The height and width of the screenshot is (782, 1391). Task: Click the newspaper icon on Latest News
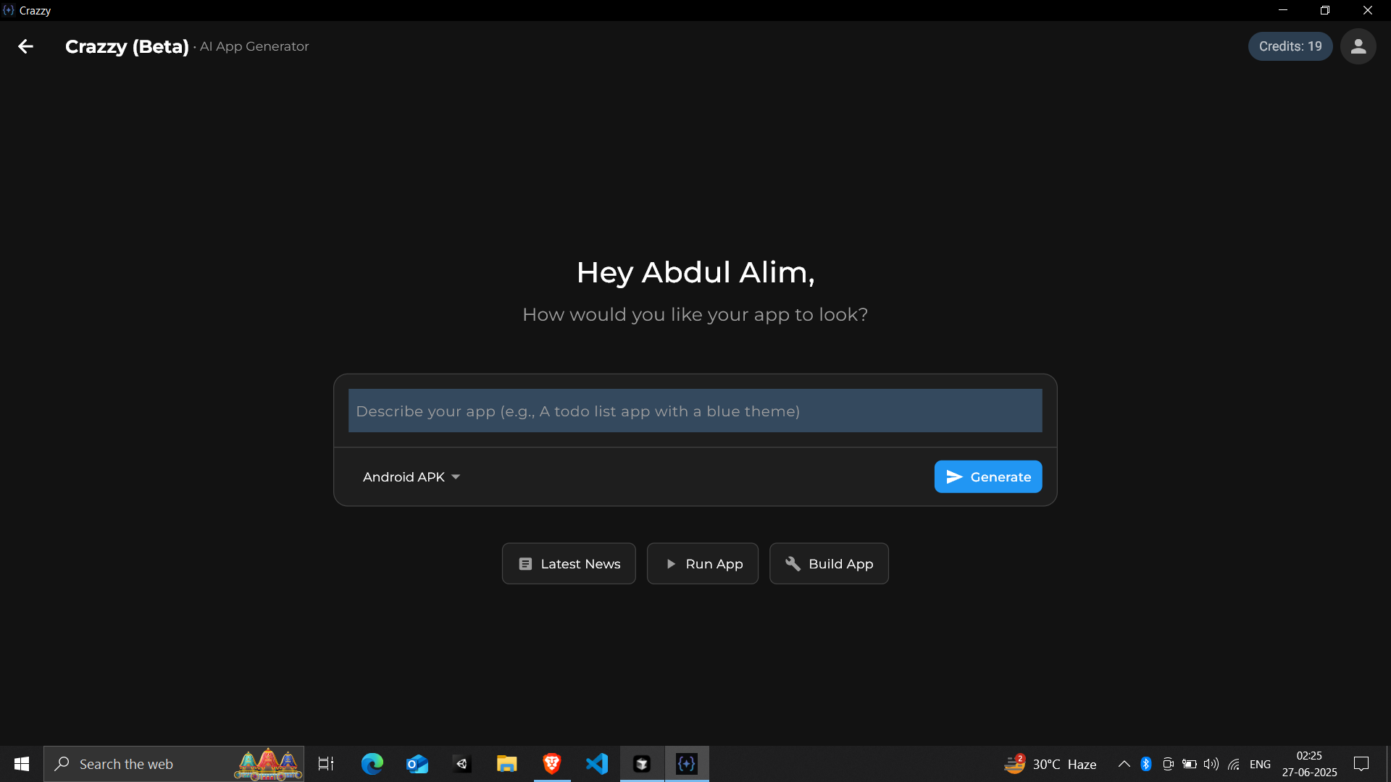click(x=525, y=563)
